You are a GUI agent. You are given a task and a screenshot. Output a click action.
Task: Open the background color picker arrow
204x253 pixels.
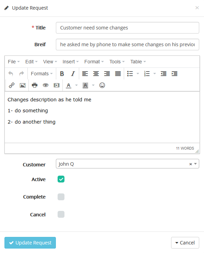coord(93,85)
